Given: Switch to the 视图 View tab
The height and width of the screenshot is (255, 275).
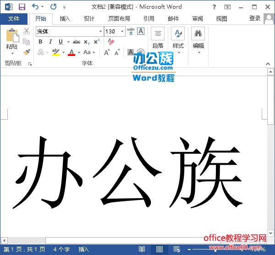Looking at the screenshot, I should (x=221, y=19).
